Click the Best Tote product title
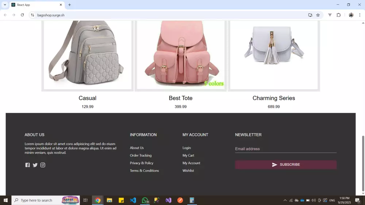Viewport: 365px width, 205px height. point(181,98)
